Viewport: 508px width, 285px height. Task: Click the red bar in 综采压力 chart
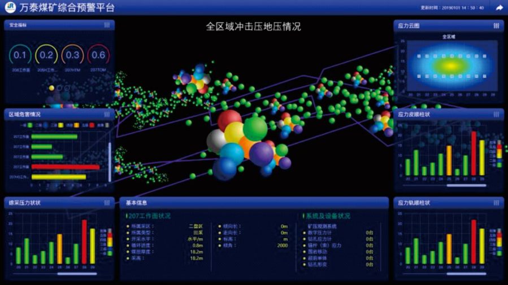(84, 242)
